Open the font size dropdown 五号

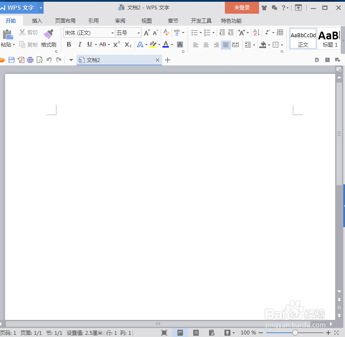point(139,33)
